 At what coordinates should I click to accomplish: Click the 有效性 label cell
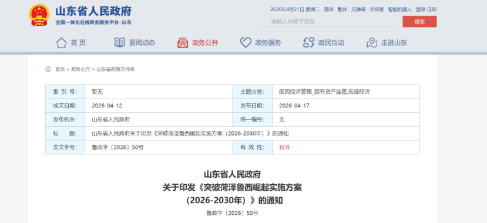click(x=252, y=147)
